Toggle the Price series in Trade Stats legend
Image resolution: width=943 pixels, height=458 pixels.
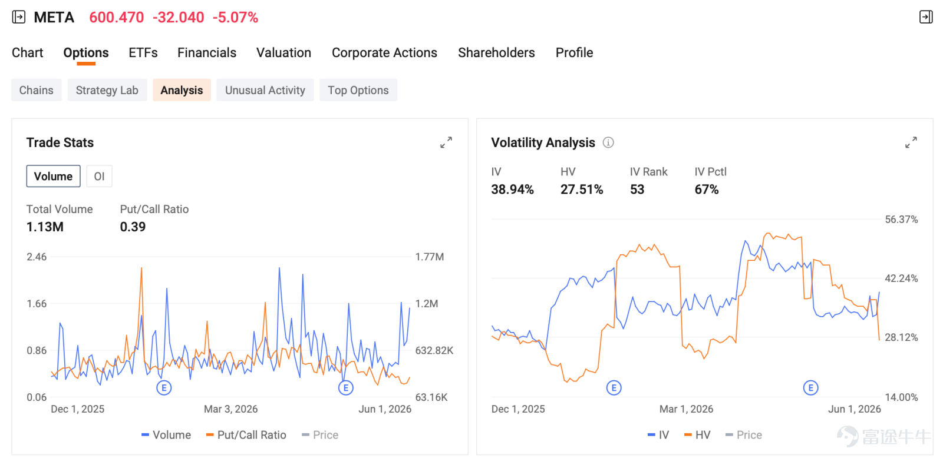(320, 435)
